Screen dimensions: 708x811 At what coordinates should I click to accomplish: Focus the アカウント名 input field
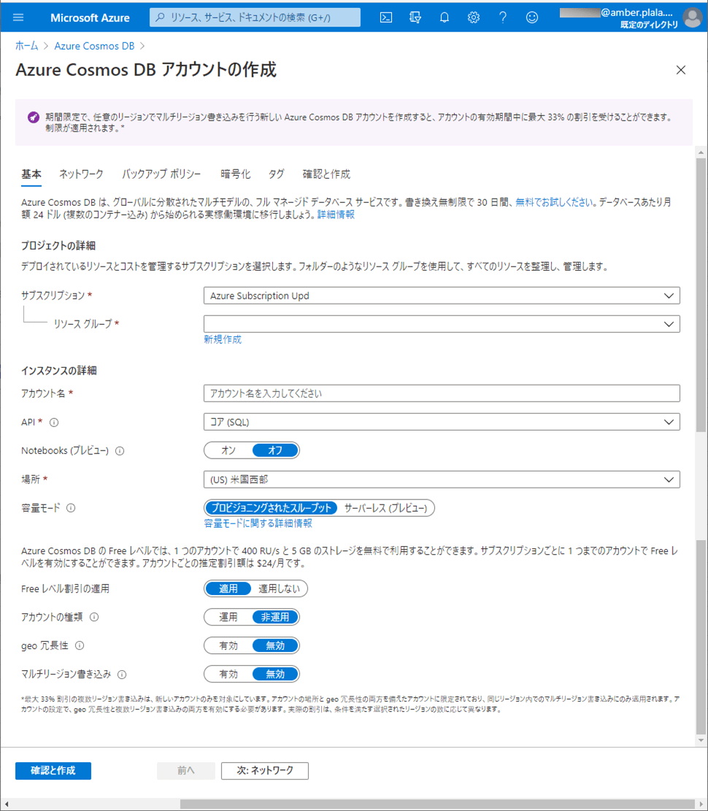[x=442, y=393]
